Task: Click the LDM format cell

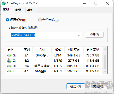Action: [x=58, y=55]
